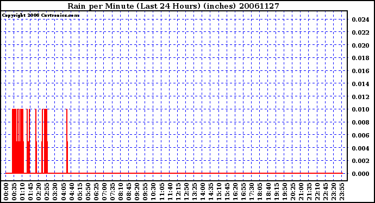Click the 14:00 time axis label
The width and height of the screenshot is (375, 203).
[202, 192]
